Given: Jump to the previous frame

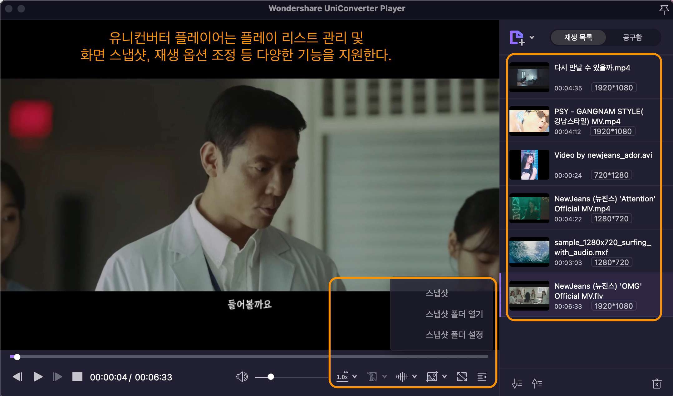Looking at the screenshot, I should pyautogui.click(x=17, y=377).
